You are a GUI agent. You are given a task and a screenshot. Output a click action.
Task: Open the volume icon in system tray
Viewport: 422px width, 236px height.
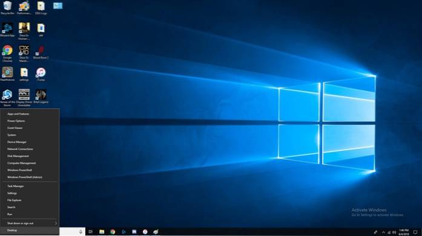coord(394,232)
